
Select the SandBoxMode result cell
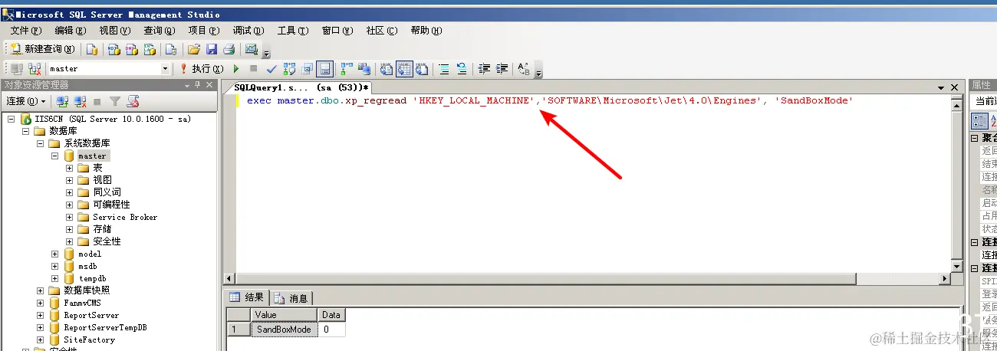(x=284, y=330)
